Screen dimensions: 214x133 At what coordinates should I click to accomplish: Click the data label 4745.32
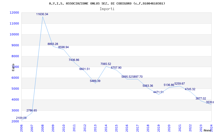190,89
